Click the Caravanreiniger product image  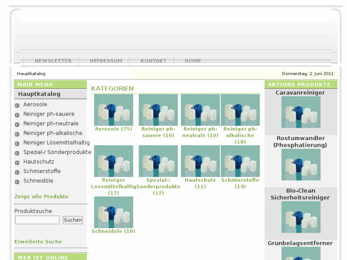click(x=301, y=112)
